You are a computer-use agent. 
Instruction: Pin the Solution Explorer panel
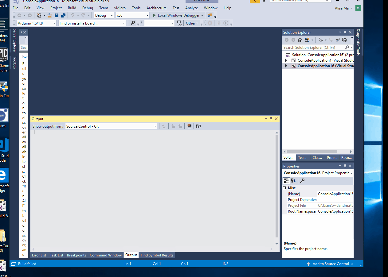coord(345,32)
